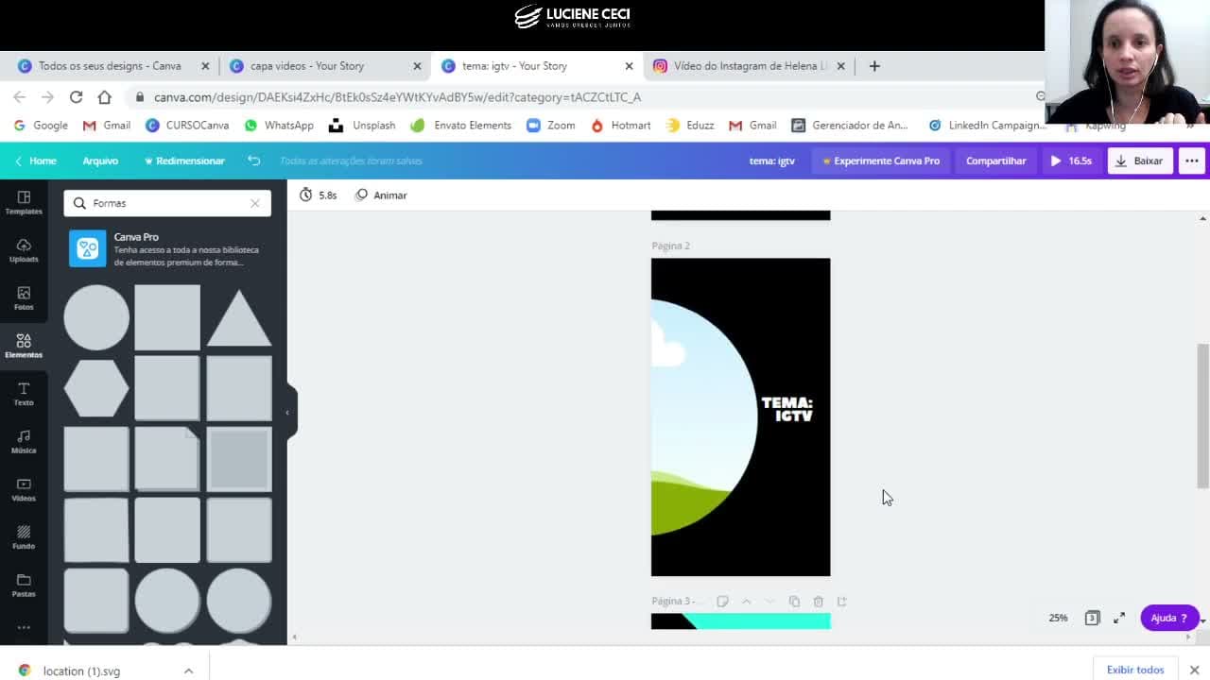Image resolution: width=1210 pixels, height=680 pixels.
Task: Move Página 3 down
Action: (x=769, y=602)
